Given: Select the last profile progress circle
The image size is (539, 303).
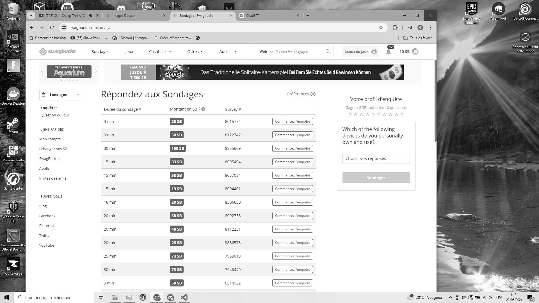Looking at the screenshot, I should coord(402,115).
